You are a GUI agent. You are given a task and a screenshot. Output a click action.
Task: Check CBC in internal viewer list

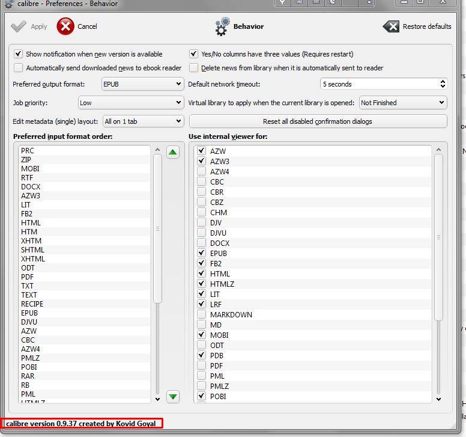tap(202, 182)
